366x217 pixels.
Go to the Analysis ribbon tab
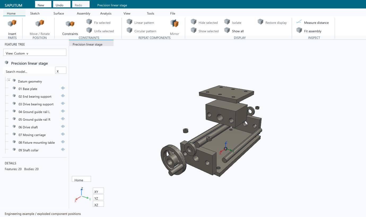coord(106,13)
